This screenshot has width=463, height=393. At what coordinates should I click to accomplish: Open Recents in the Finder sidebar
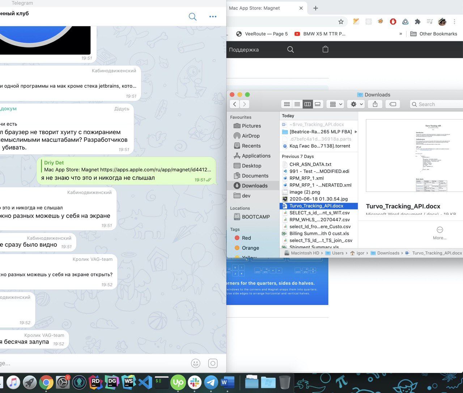(x=251, y=146)
